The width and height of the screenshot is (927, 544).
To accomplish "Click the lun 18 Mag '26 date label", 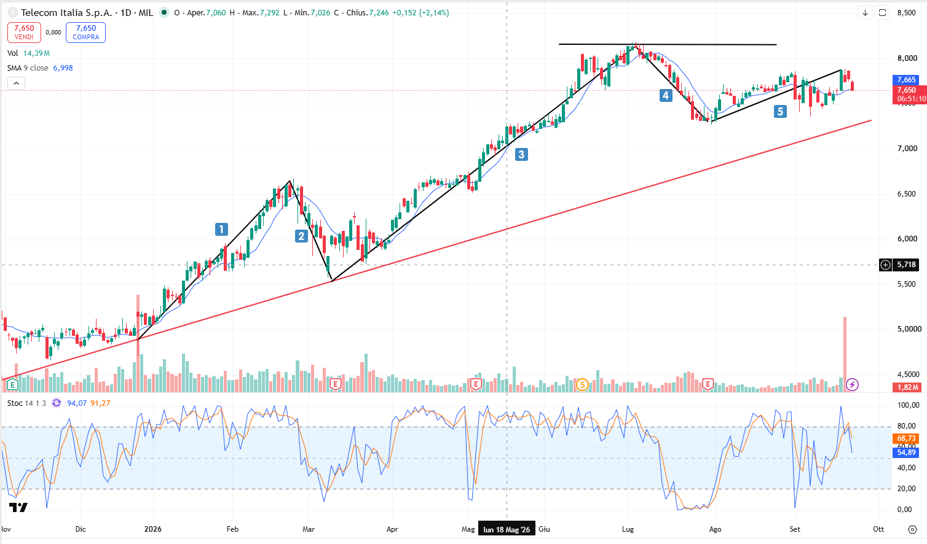I will pyautogui.click(x=507, y=529).
